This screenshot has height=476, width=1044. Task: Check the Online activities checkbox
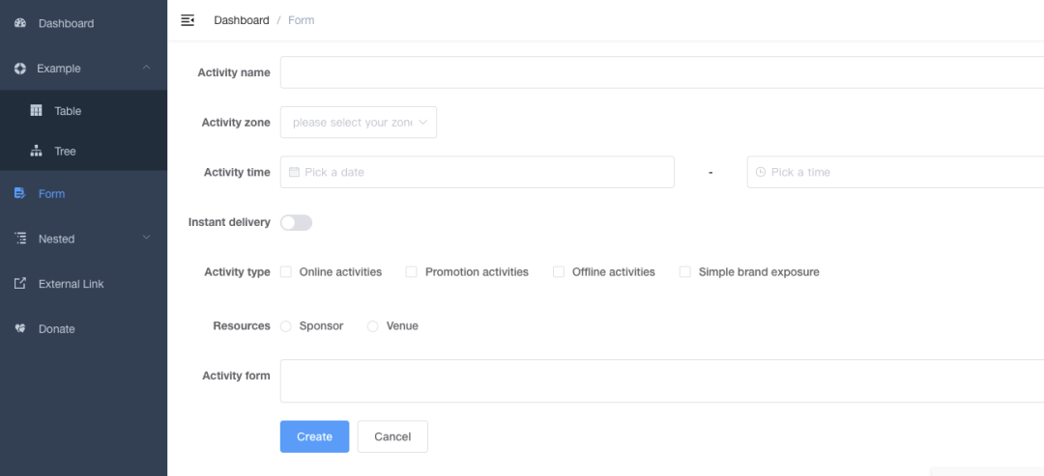point(286,272)
